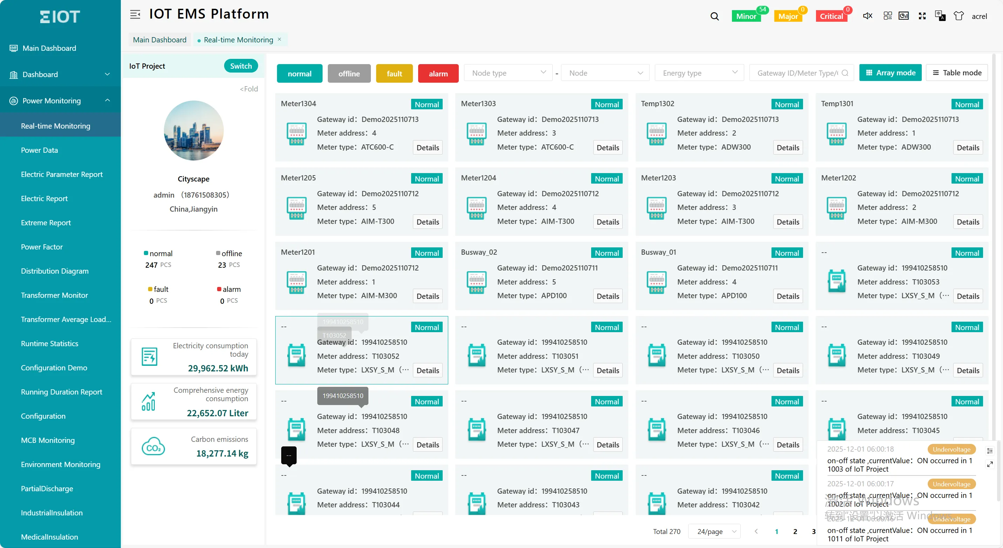This screenshot has width=1003, height=548.
Task: Open the search icon in the header
Action: [715, 16]
